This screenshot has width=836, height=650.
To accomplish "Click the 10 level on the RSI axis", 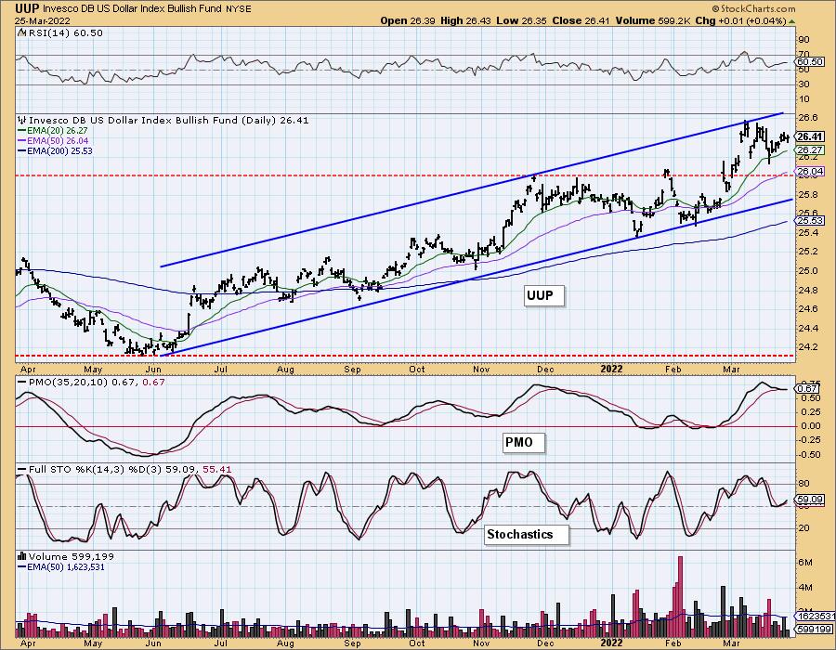I will [803, 99].
